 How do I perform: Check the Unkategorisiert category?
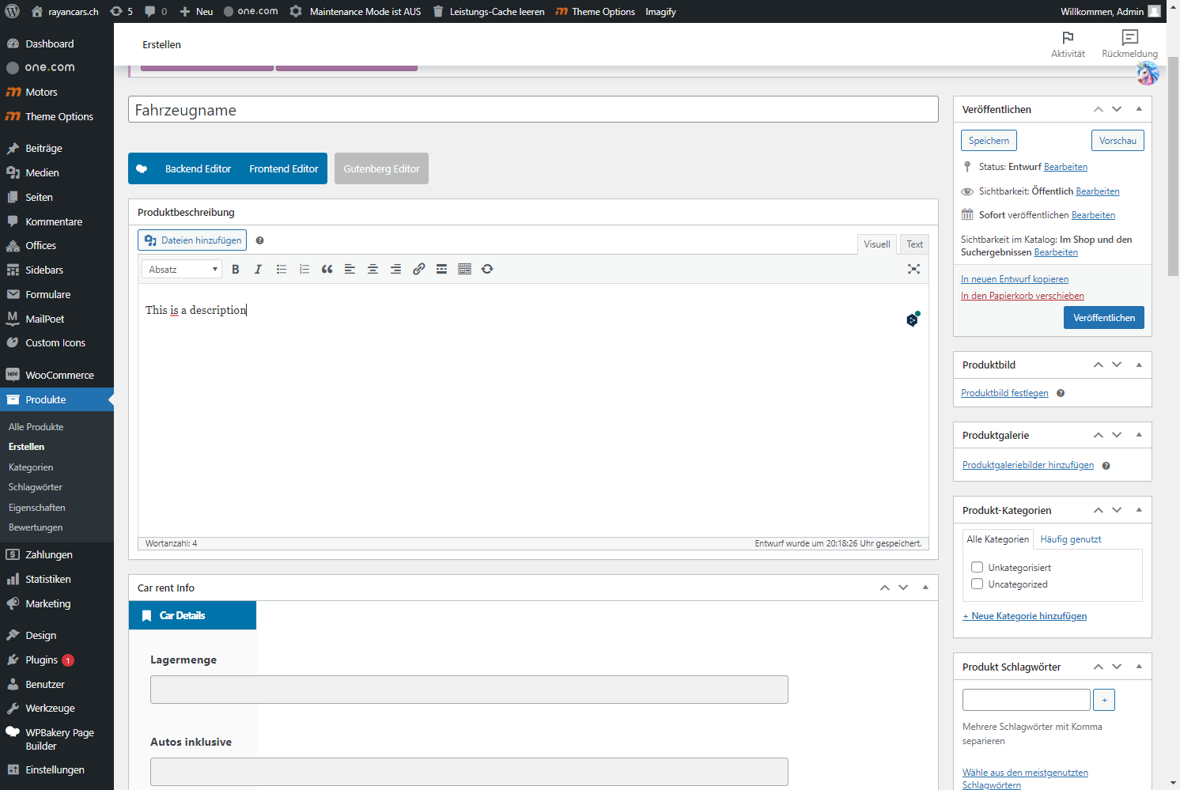point(977,567)
